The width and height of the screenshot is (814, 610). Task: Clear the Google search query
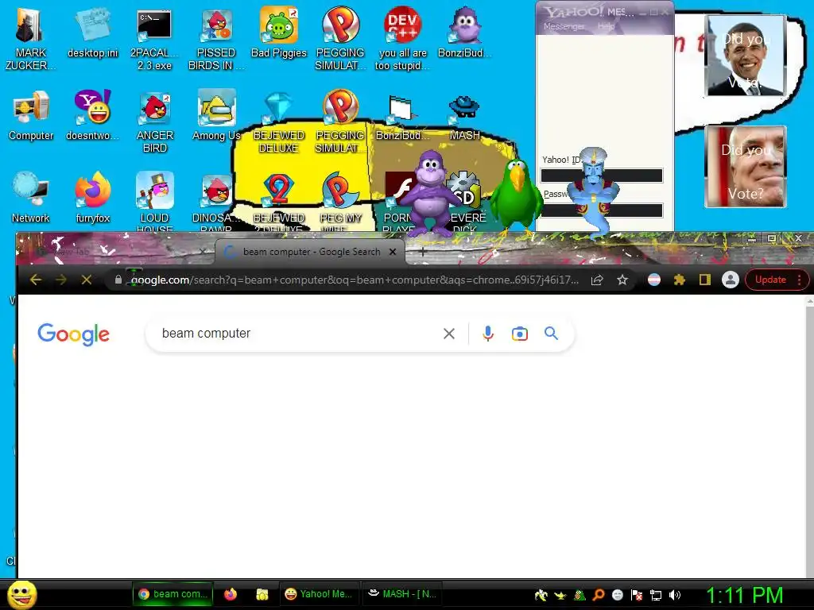pyautogui.click(x=449, y=334)
